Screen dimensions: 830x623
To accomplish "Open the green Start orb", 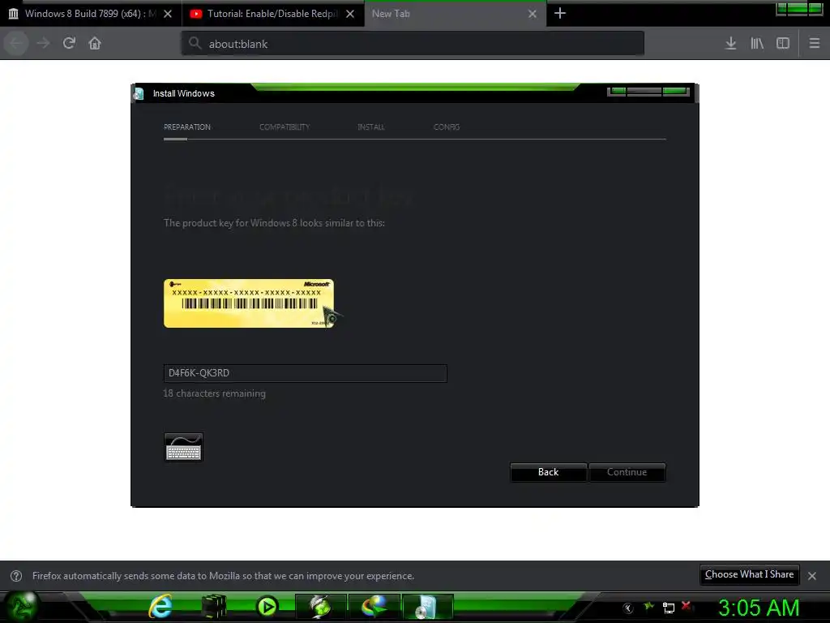I will [x=22, y=607].
